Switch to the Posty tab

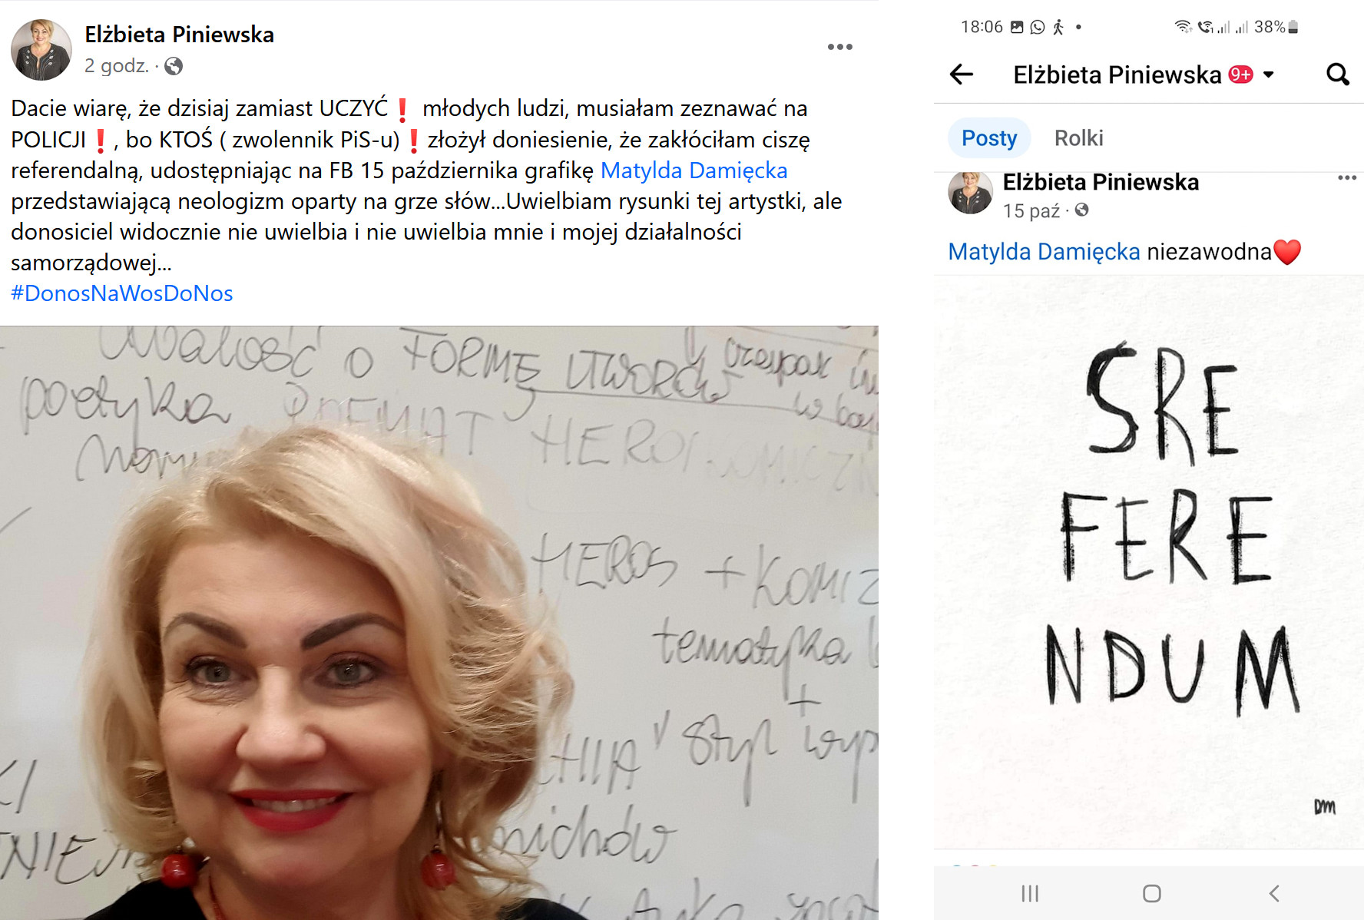989,138
